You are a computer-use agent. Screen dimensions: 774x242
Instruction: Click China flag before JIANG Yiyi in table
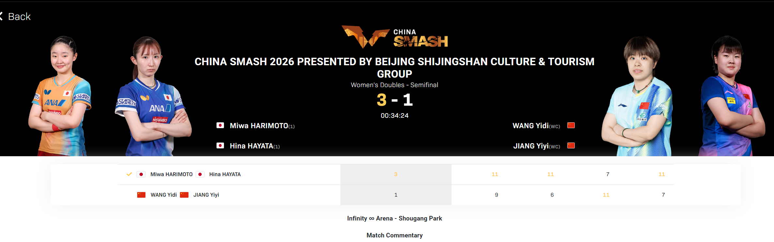tap(184, 195)
